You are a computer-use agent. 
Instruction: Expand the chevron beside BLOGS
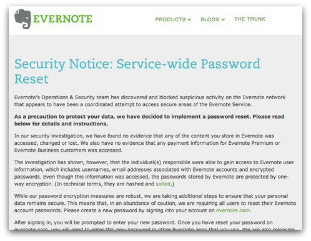[223, 19]
